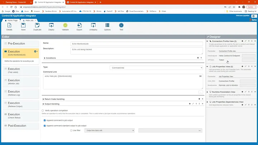
Task: Expand the Runtime Parameters View panel
Action: point(207,92)
